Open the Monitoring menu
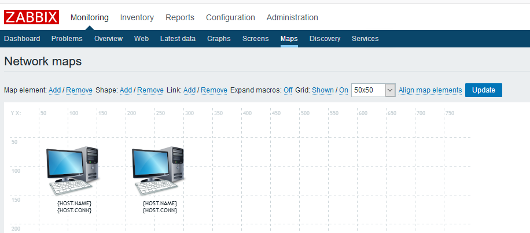 [90, 17]
